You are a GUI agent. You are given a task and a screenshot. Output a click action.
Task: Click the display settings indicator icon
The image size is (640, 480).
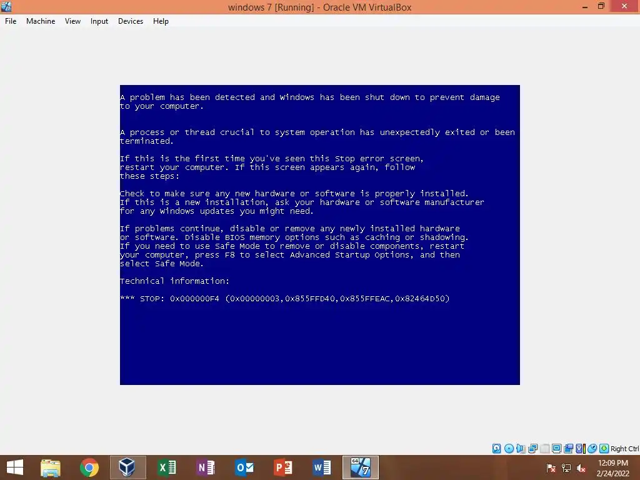pyautogui.click(x=556, y=449)
